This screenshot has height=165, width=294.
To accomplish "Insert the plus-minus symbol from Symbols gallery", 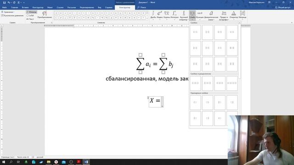I will 56,13.
